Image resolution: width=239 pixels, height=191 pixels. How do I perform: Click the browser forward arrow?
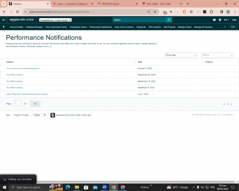coord(11,12)
